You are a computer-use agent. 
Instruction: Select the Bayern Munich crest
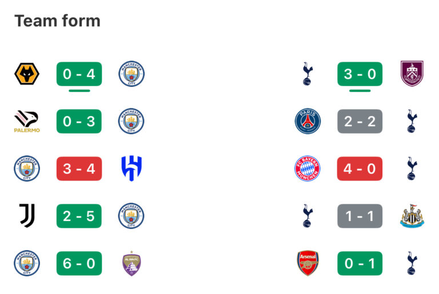coord(308,169)
